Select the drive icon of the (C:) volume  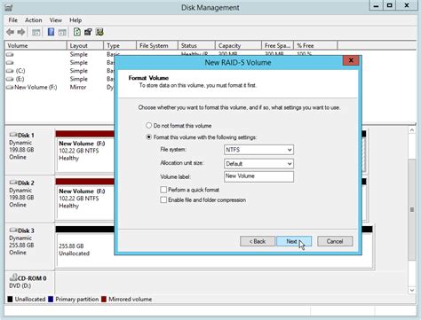click(10, 71)
